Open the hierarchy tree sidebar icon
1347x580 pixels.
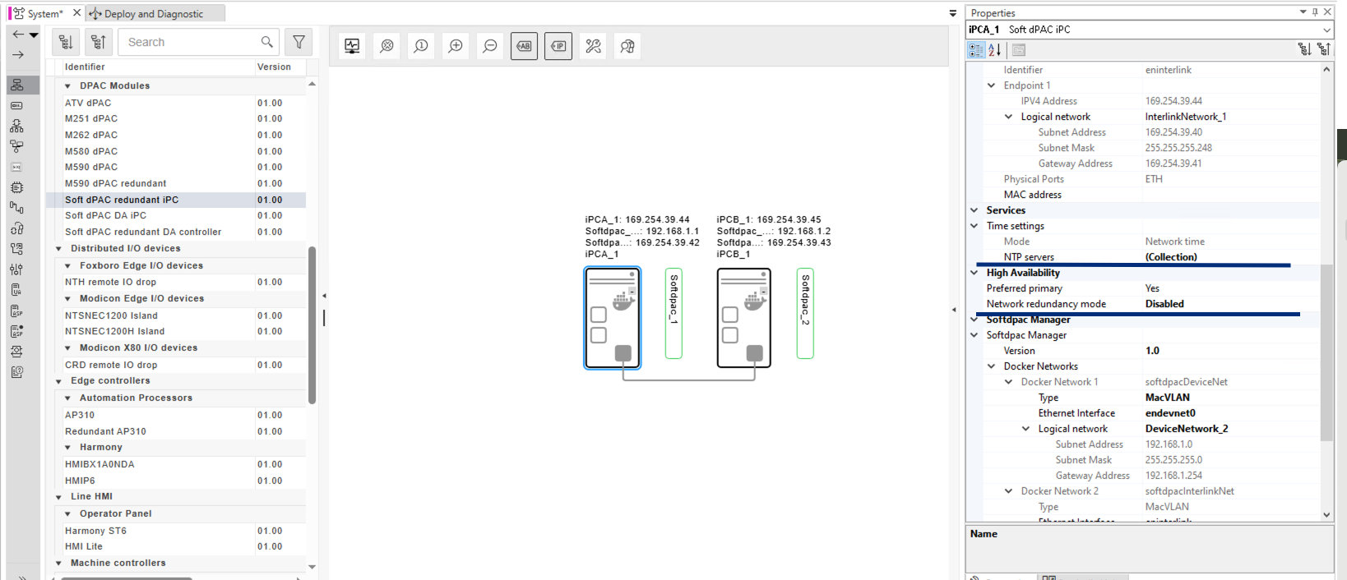17,126
